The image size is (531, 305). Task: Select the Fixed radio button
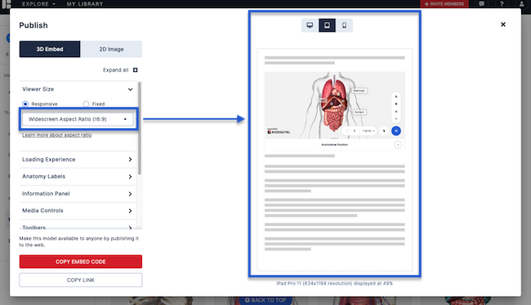coord(86,104)
